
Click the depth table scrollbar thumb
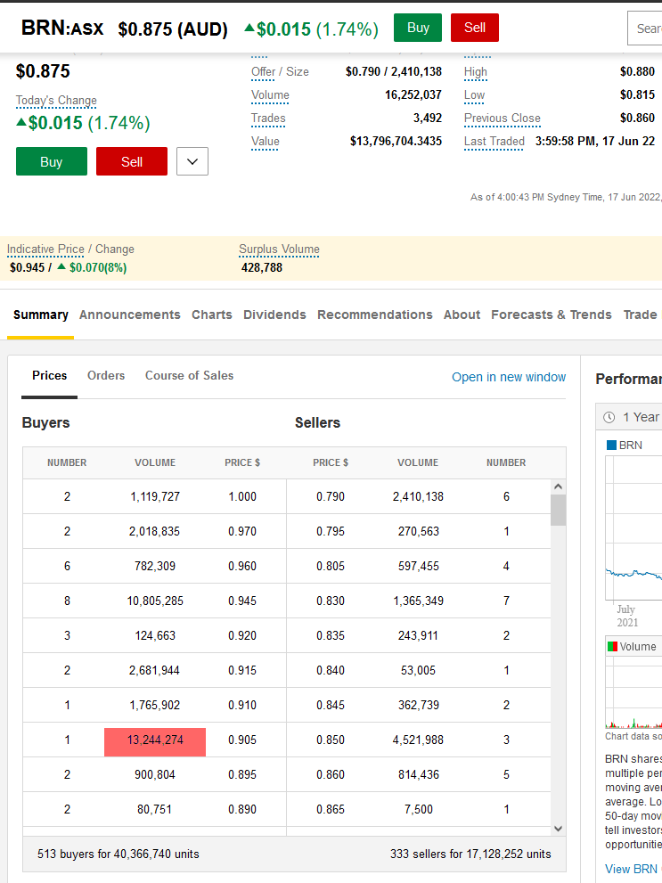(558, 511)
